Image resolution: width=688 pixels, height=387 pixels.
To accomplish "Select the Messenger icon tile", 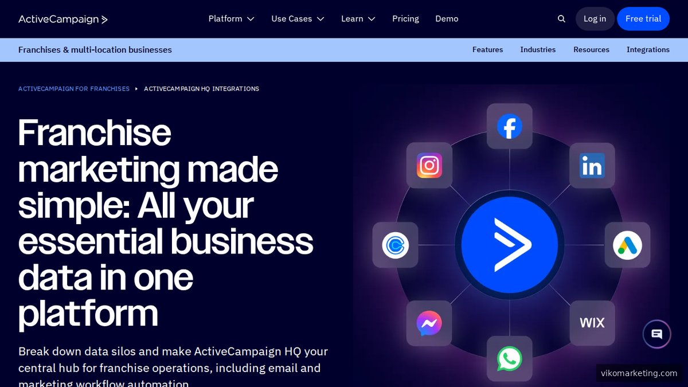I will [x=429, y=323].
